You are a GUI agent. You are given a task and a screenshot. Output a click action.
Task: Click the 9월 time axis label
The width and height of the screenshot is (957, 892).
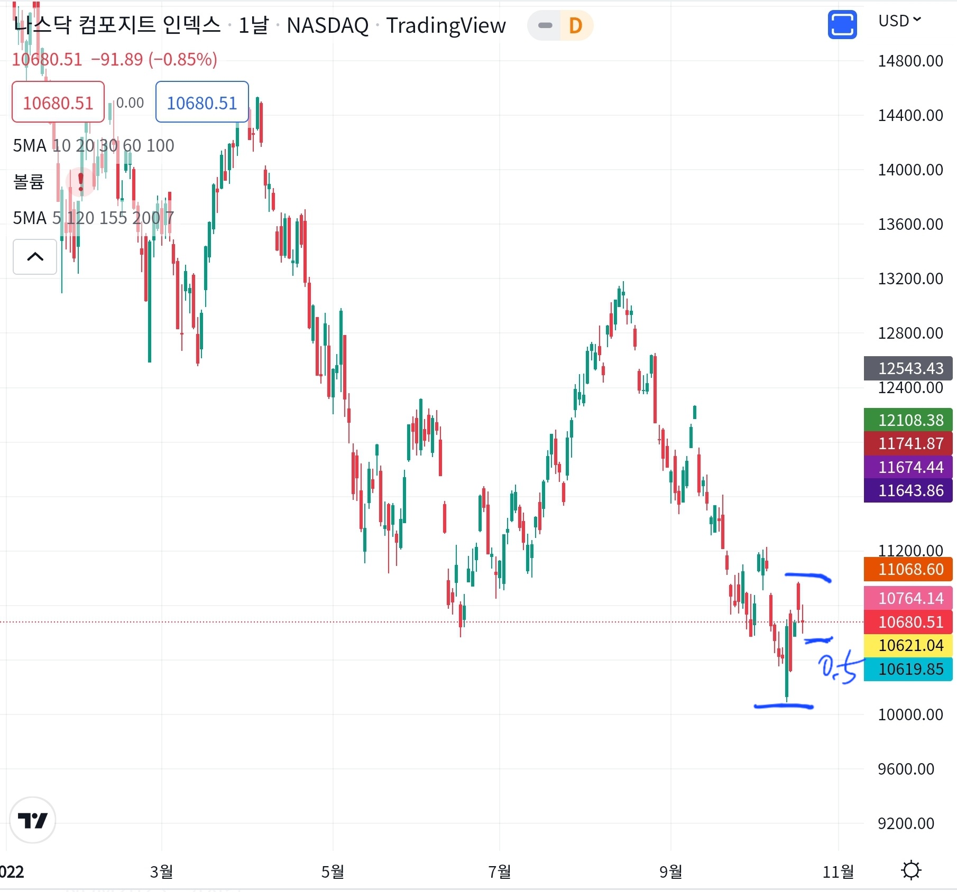tap(670, 871)
